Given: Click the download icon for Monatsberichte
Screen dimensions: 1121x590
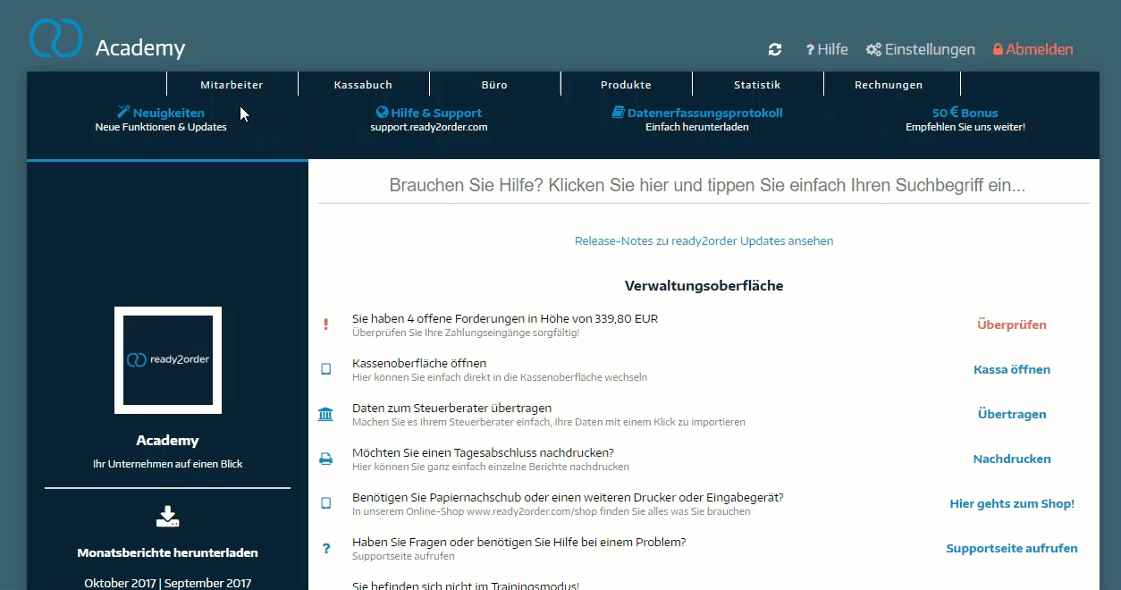Looking at the screenshot, I should pos(168,516).
